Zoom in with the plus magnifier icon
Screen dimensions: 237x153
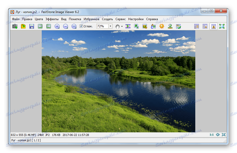57,26
